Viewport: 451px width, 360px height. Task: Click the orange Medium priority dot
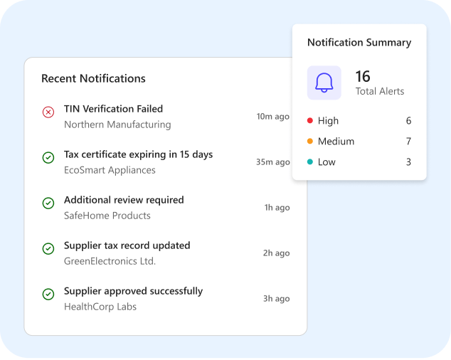click(309, 141)
